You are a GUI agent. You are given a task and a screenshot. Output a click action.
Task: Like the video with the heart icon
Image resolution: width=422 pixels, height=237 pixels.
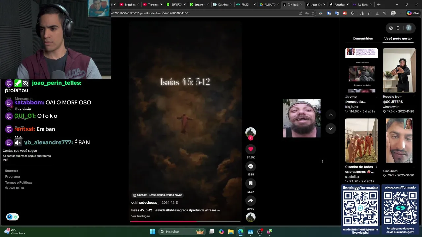251,149
